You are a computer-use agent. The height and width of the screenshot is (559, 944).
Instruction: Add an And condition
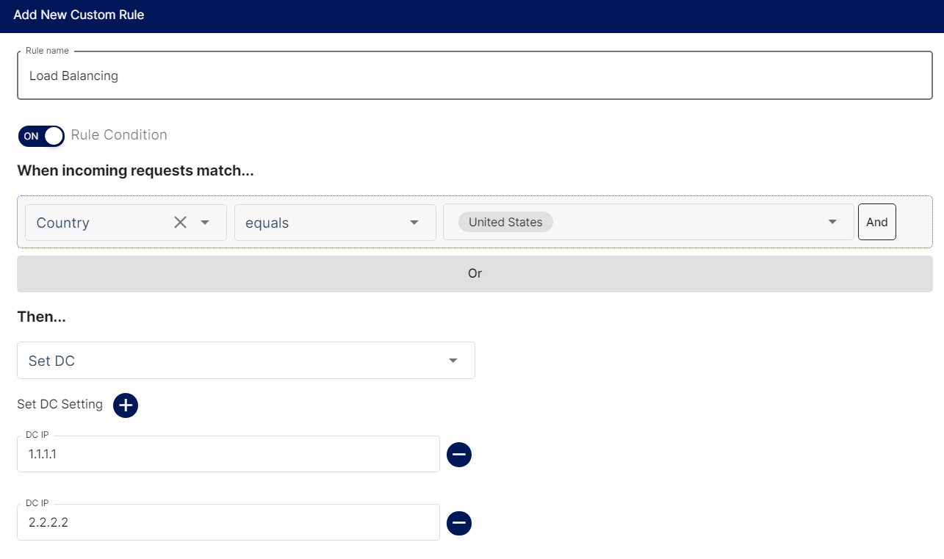pos(877,222)
